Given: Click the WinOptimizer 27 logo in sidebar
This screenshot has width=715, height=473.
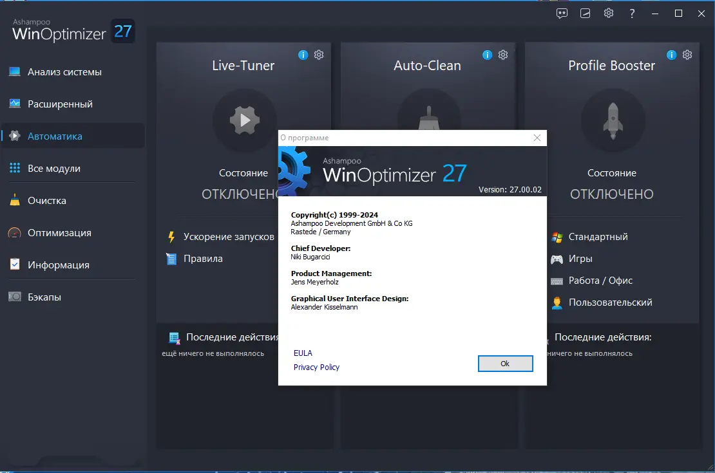Looking at the screenshot, I should click(73, 31).
